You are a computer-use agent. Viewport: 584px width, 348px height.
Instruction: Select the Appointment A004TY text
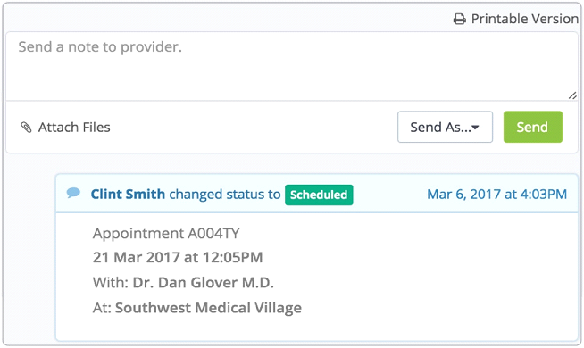point(166,234)
